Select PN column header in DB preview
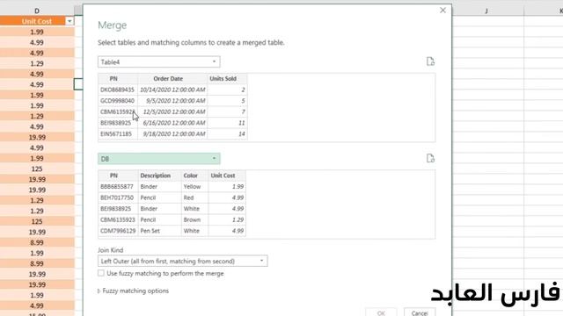 pyautogui.click(x=118, y=176)
